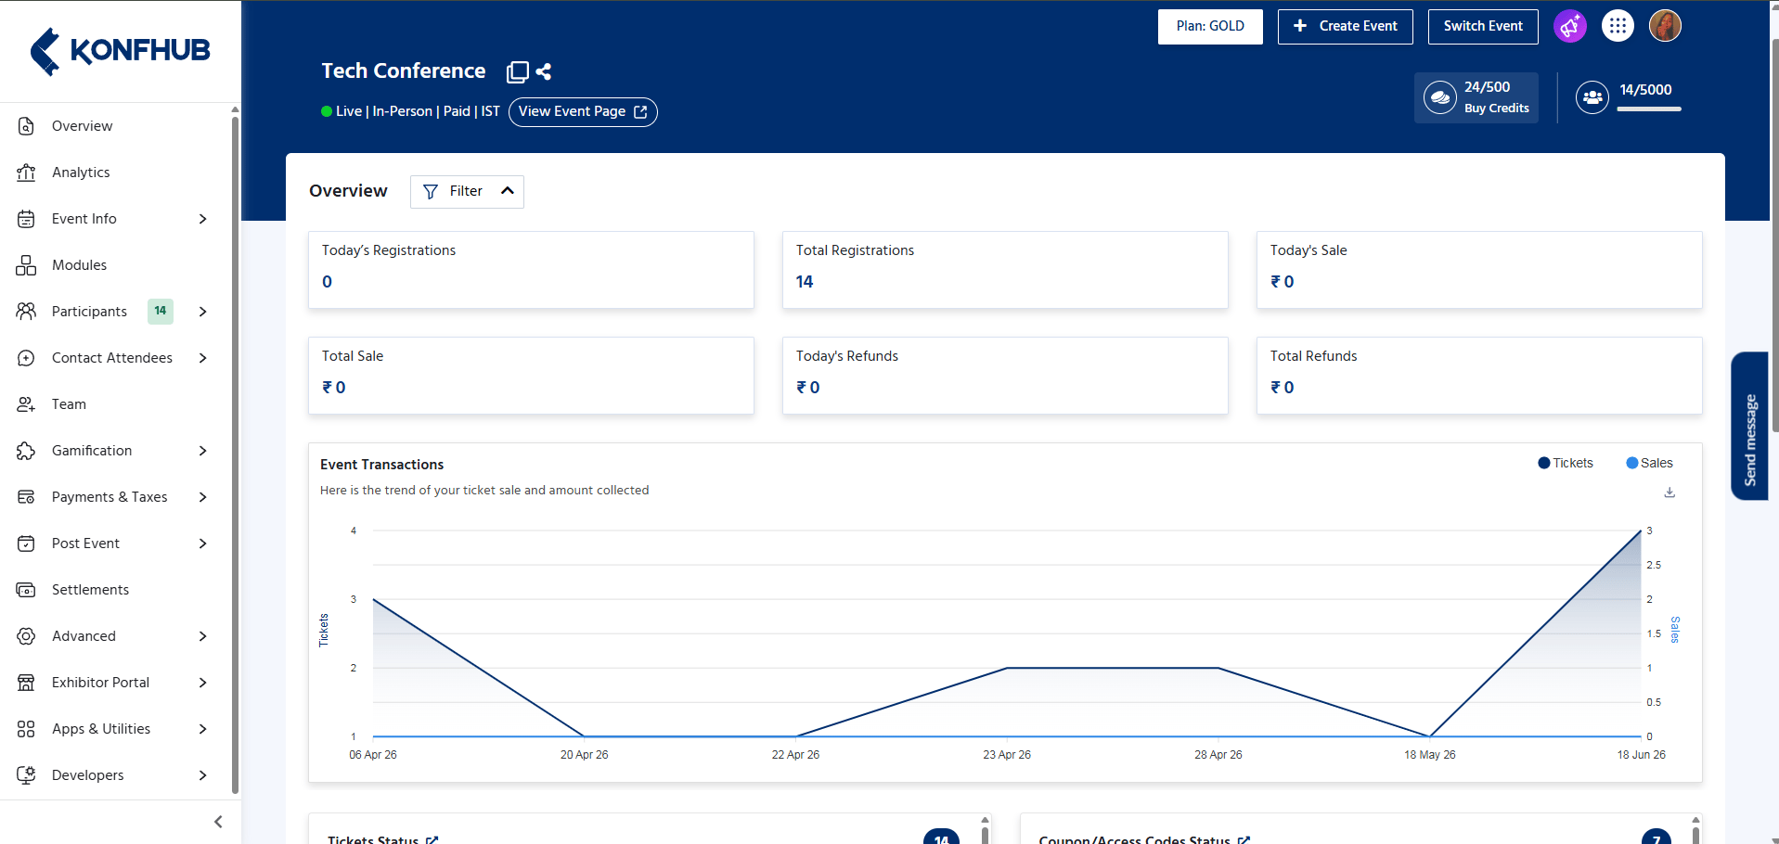Expand the Gamification section chevron
The image size is (1779, 844).
(x=203, y=451)
